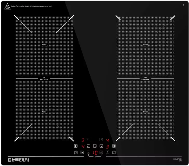Screen dimensions: 189x166
Task: Tap the left '180 Flex Zone' label
Action: [x=44, y=78]
